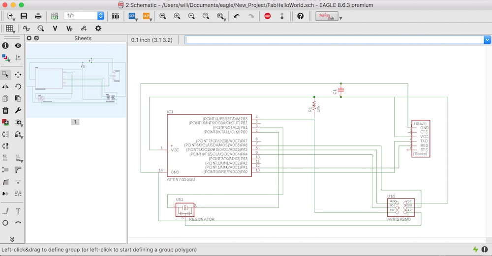Undock the Sheets panel
Screen dimensions: 492x256
pos(36,38)
